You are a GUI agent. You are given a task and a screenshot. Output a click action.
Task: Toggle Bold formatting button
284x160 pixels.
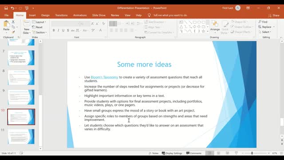54,30
